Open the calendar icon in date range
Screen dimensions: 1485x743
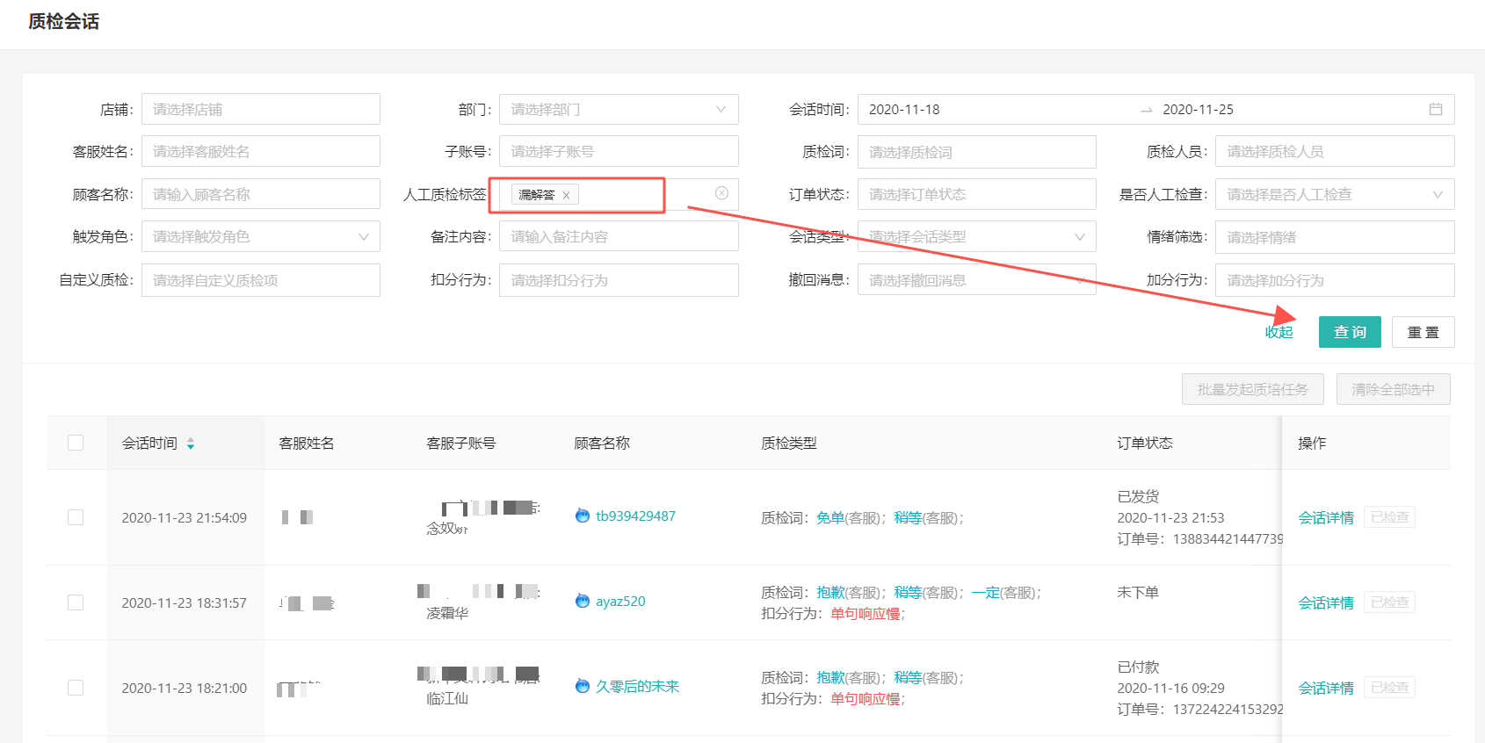click(1435, 109)
